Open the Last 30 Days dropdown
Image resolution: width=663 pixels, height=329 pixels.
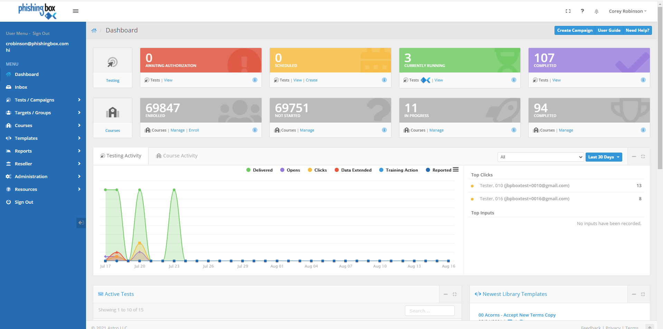pyautogui.click(x=604, y=157)
